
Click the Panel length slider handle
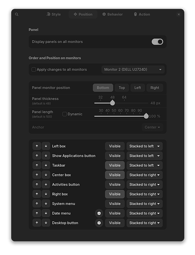tap(146, 116)
